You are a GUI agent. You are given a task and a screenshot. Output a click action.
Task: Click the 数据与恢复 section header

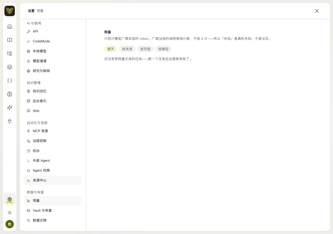click(x=35, y=192)
